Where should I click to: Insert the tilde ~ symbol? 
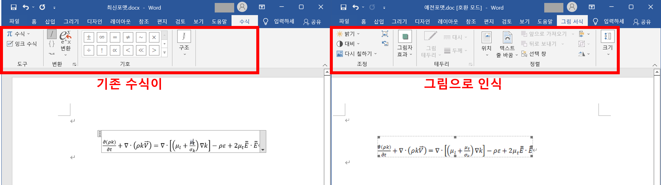pos(141,37)
